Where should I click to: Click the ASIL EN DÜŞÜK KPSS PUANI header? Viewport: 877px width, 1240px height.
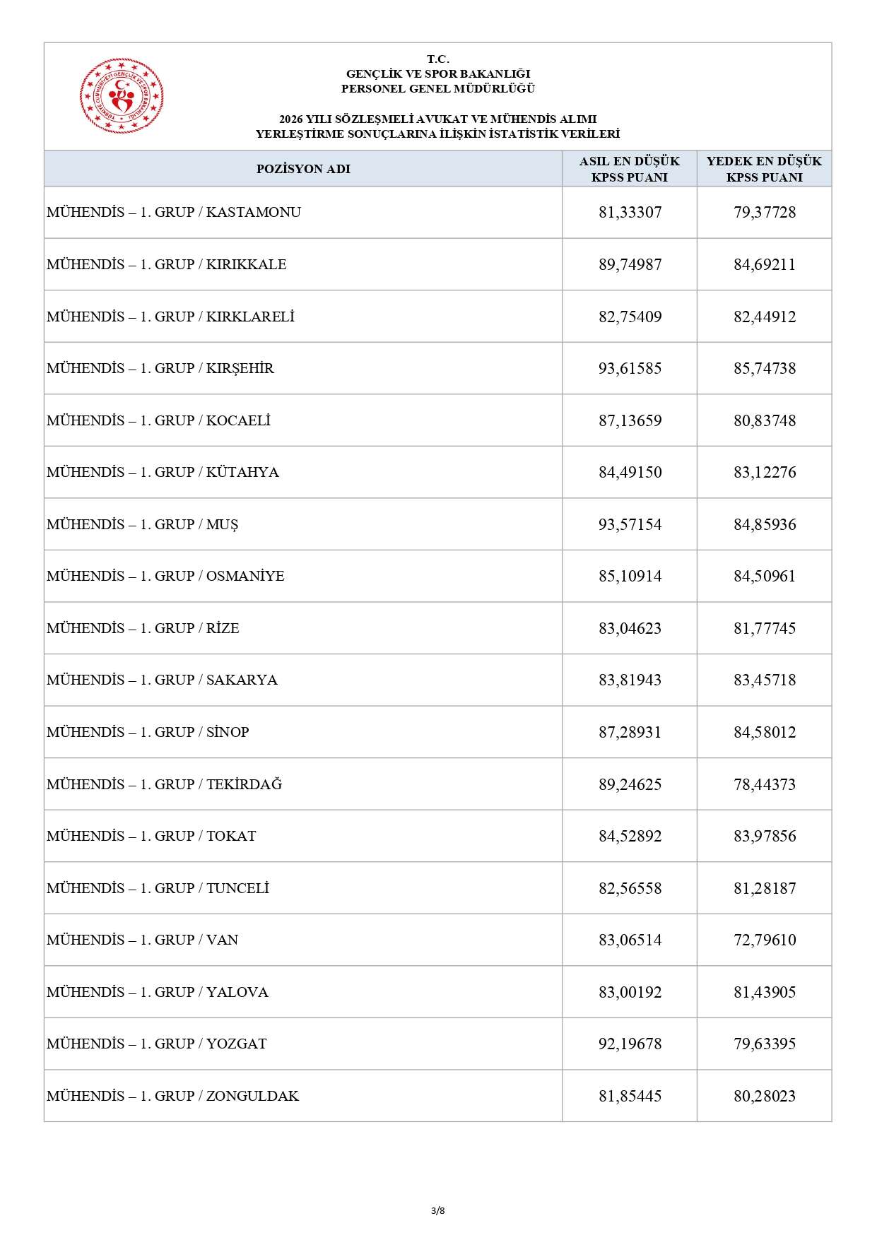point(630,169)
